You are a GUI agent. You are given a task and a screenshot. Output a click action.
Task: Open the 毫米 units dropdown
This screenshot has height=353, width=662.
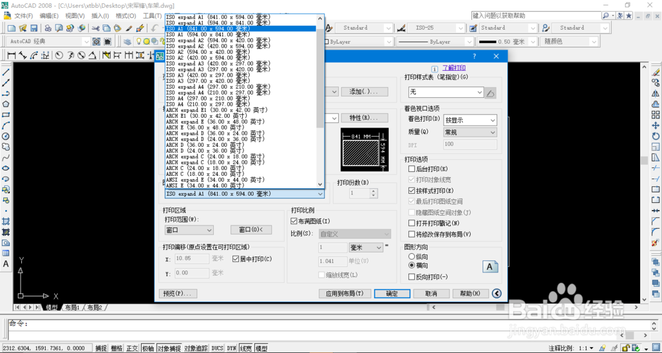coord(366,247)
